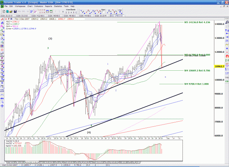Open the RSI 3,3 indicator tab
Image resolution: width=229 pixels, height=167 pixels.
click(x=126, y=162)
